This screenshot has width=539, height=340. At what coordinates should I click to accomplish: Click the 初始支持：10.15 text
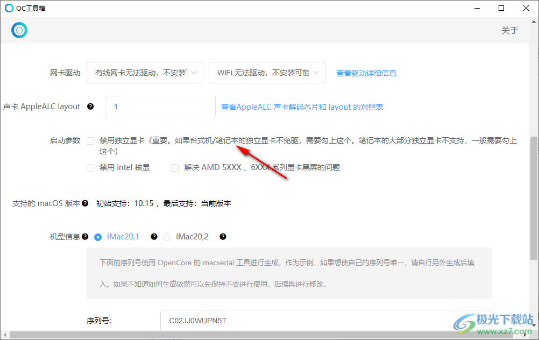tap(125, 203)
